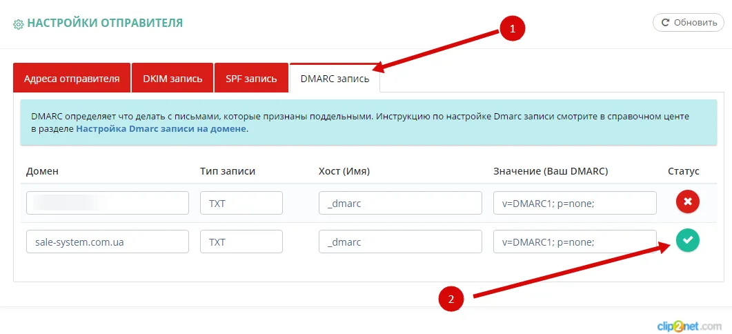This screenshot has height=334, width=732.
Task: Click the _dmarc host field in first row
Action: (400, 203)
